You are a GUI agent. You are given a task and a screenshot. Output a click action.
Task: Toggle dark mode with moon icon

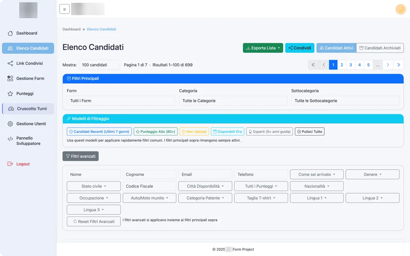point(400,9)
